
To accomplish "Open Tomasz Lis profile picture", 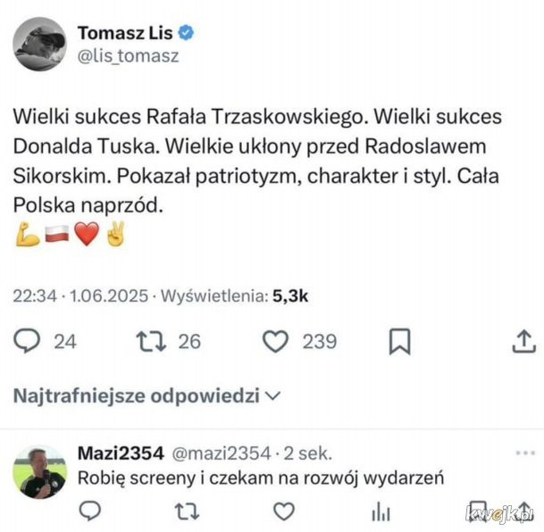I will [39, 44].
